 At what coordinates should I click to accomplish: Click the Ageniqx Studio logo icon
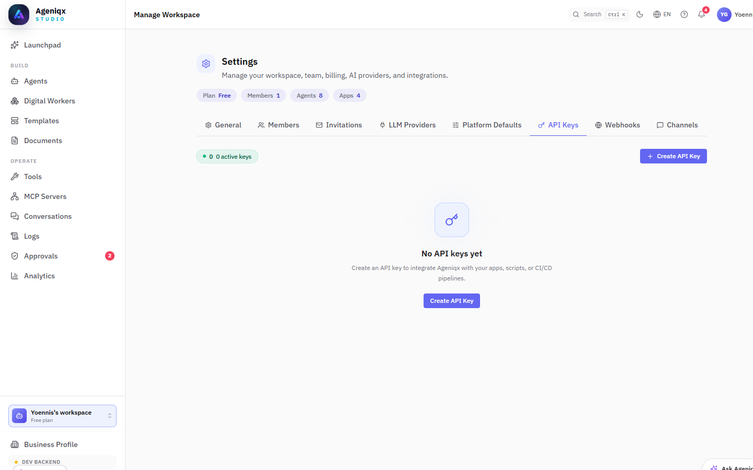19,15
